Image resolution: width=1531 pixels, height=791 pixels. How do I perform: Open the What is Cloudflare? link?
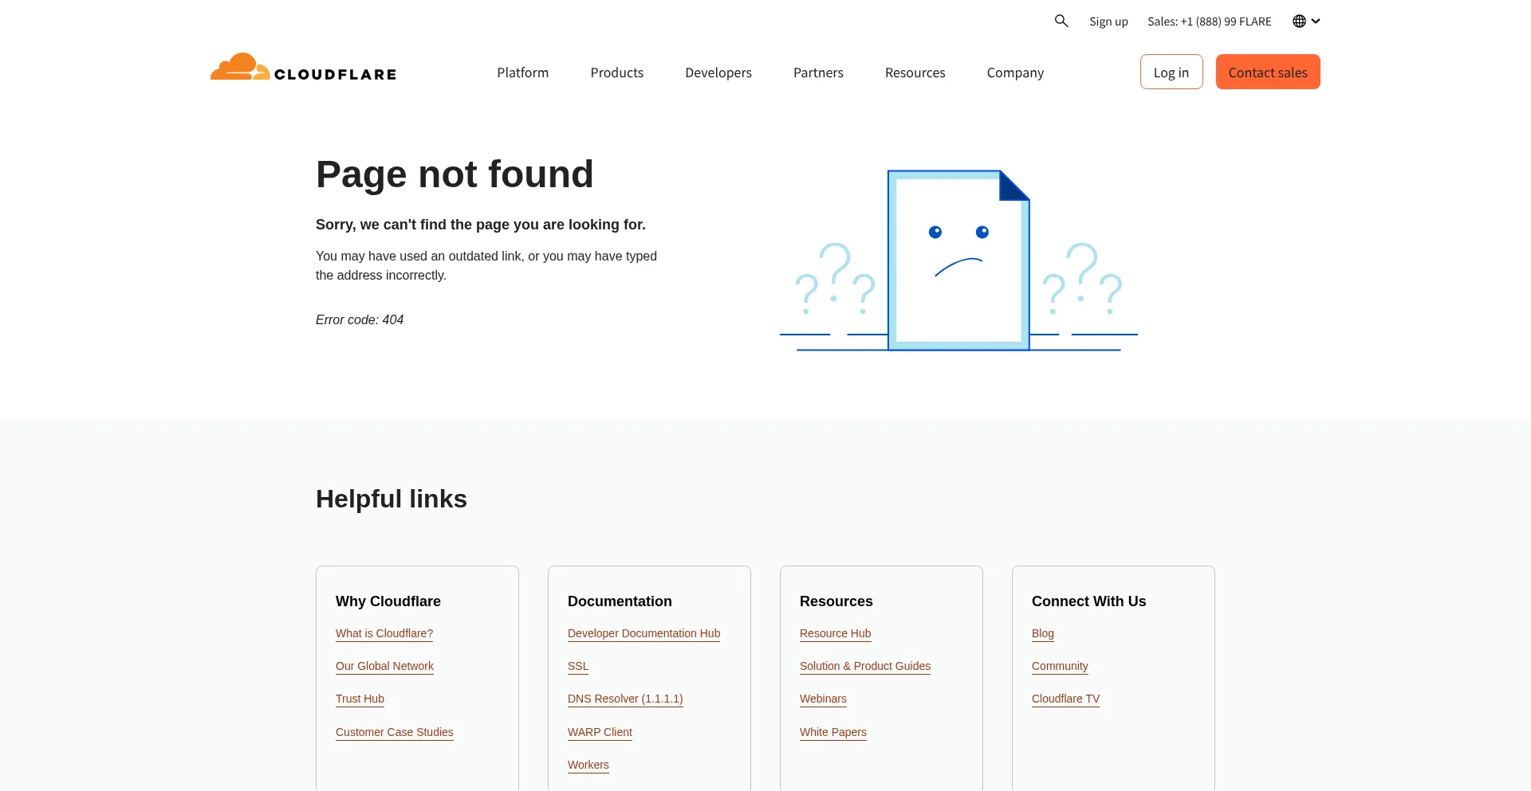[x=384, y=633]
